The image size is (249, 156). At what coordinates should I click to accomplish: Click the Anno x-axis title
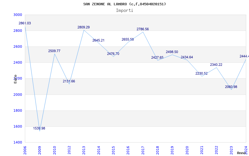coord(242,153)
